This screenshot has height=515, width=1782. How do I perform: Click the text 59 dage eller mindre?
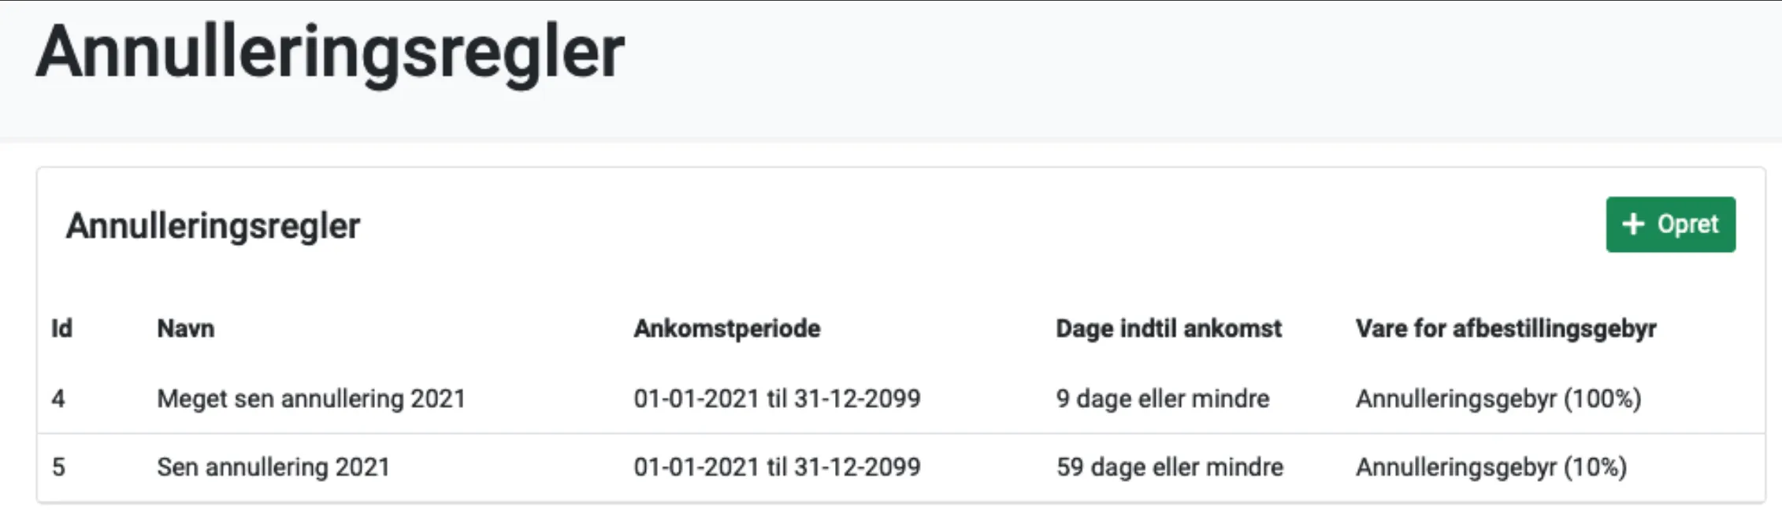(1169, 467)
